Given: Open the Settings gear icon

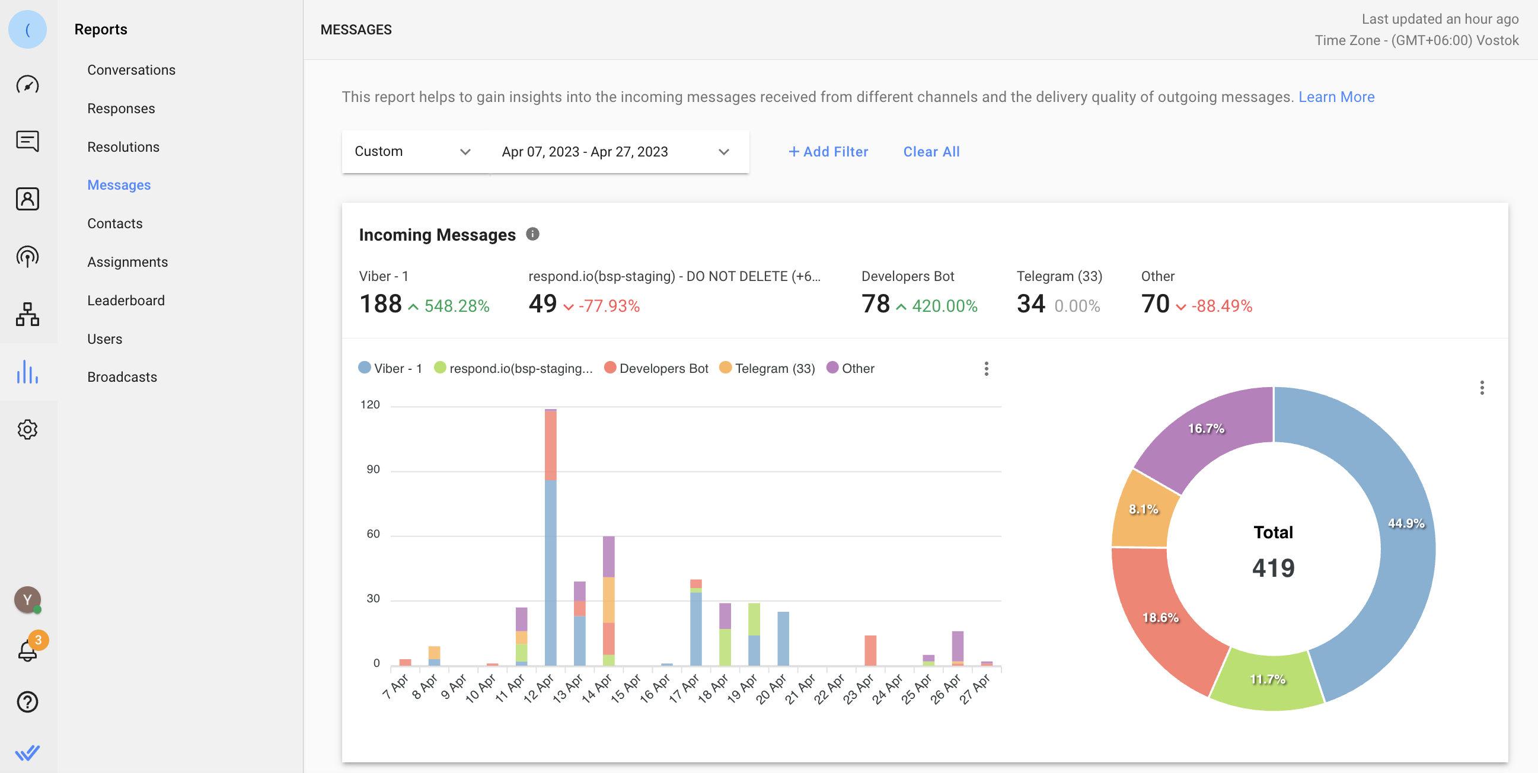Looking at the screenshot, I should [x=27, y=429].
